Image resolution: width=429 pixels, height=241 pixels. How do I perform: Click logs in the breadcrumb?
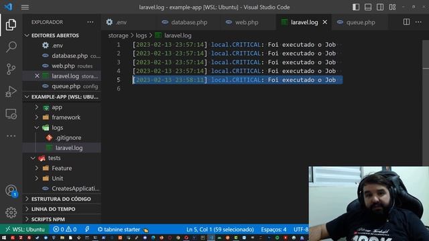141,35
